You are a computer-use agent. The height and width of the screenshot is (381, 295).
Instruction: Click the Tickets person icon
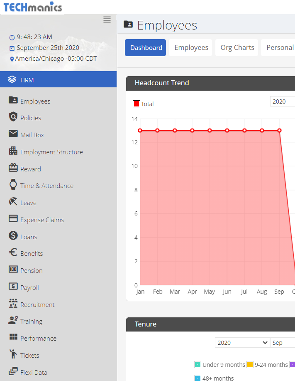13,354
